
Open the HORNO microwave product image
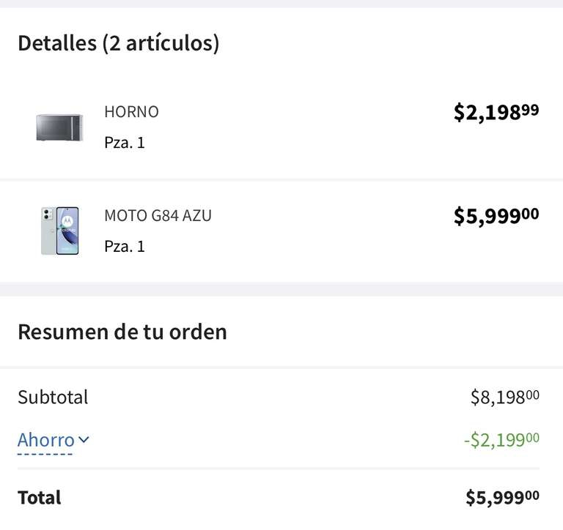pos(59,127)
